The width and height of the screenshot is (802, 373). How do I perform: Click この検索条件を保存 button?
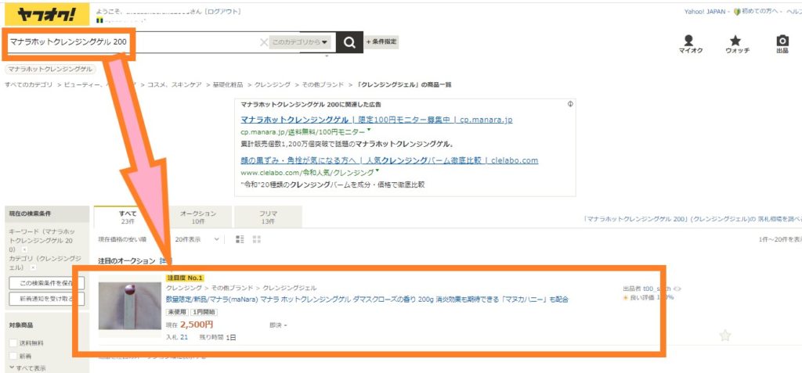[46, 283]
